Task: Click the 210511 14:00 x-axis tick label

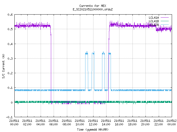Action: tap(106, 123)
